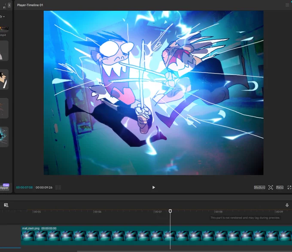This screenshot has width=292, height=252.
Task: Jump to the 00:08 ruler mark
Action: click(219, 212)
